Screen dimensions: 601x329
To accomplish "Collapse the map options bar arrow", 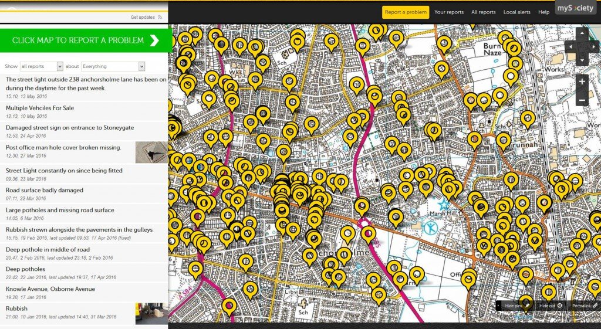I will point(499,306).
